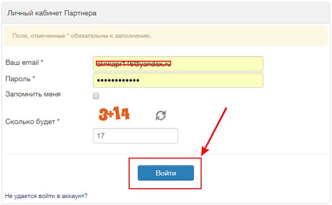The height and width of the screenshot is (205, 332).
Task: Focus the Ваш email input field
Action: click(x=178, y=64)
